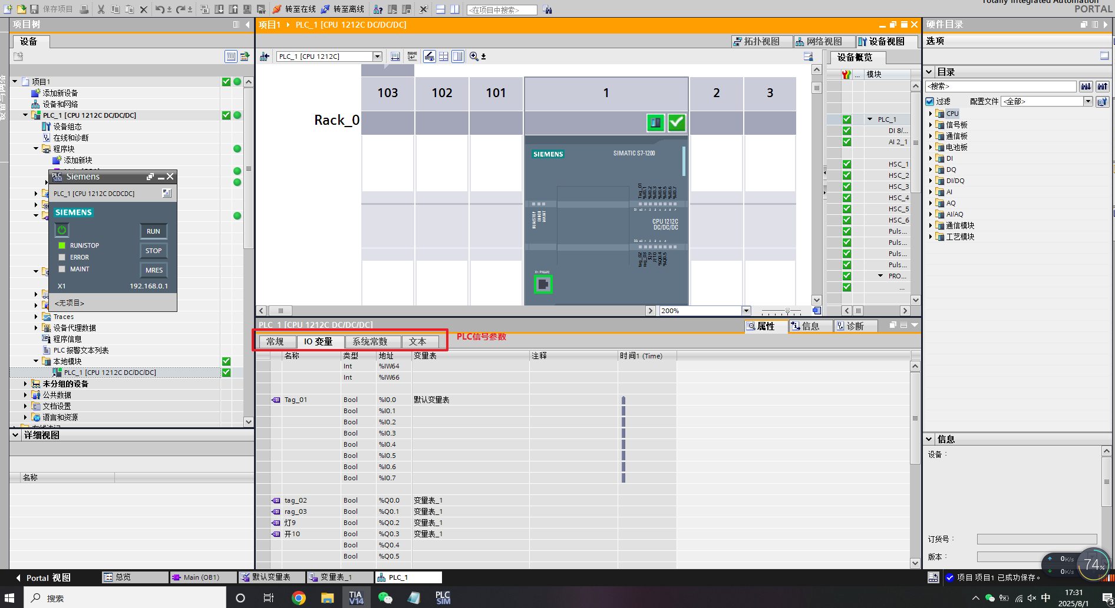Click RUN button in PLCSIM

coord(153,231)
